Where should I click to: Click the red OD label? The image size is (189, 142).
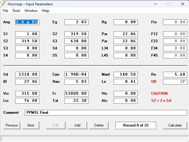pos(154,82)
